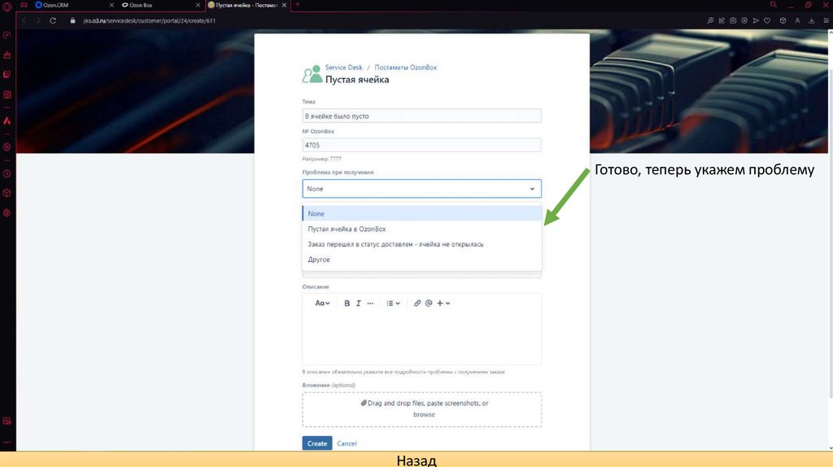Go forward using browser forward arrow
The height and width of the screenshot is (467, 833).
(x=38, y=20)
